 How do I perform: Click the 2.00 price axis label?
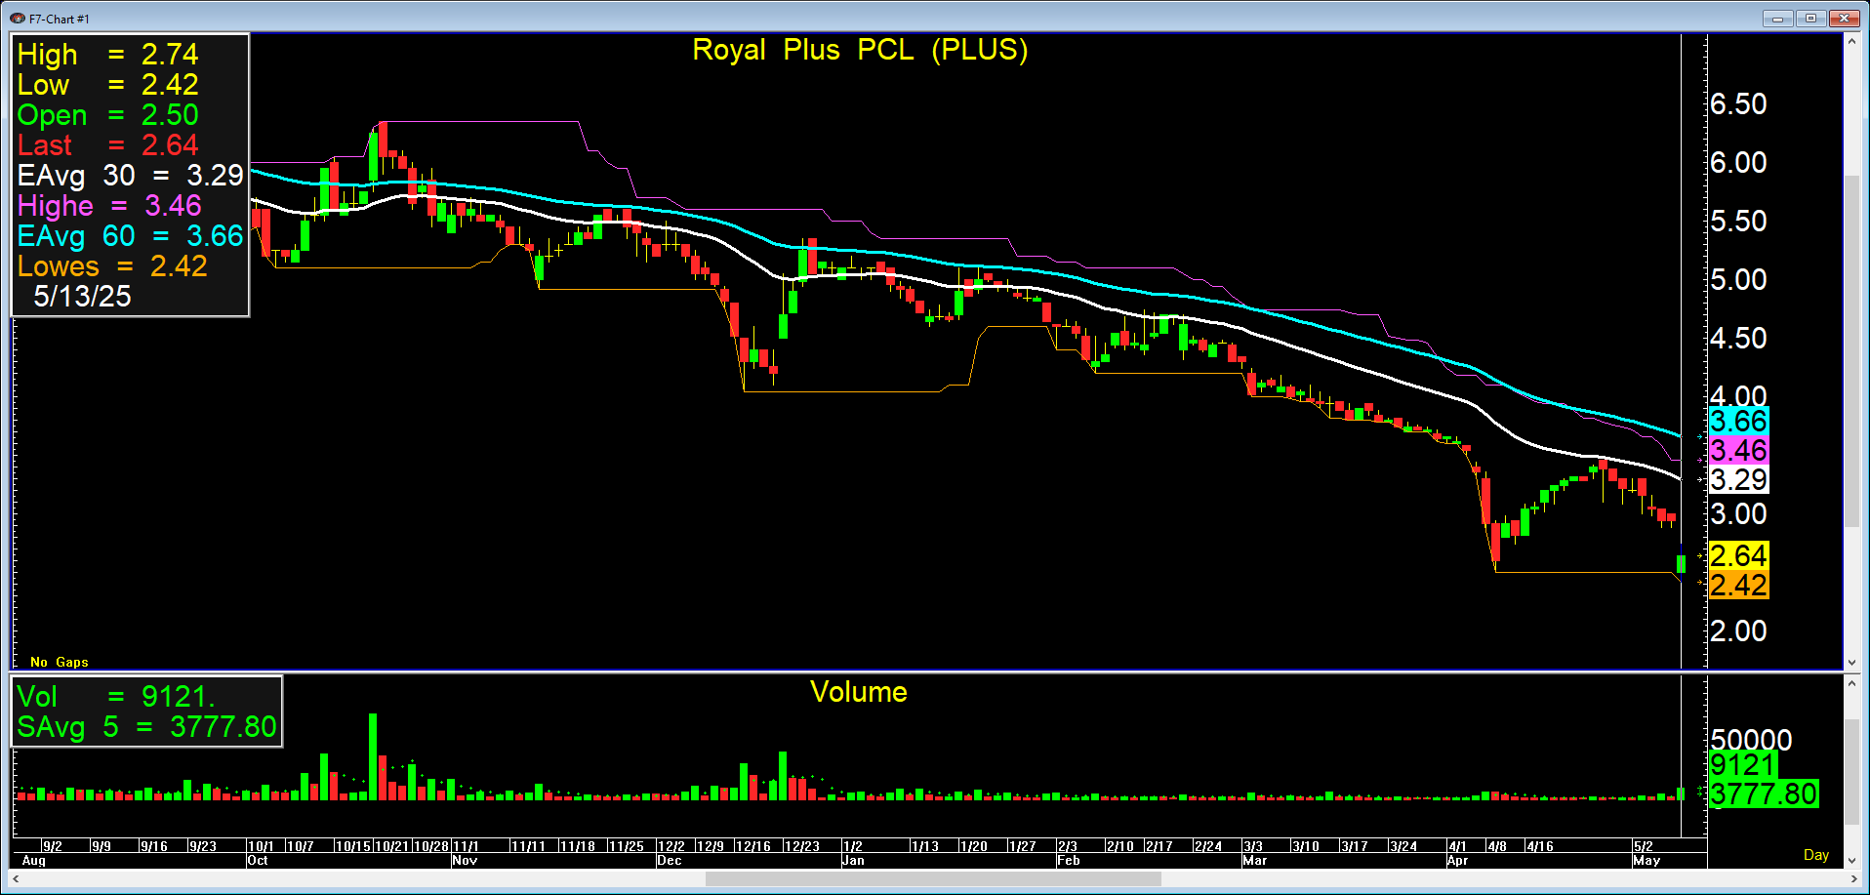pos(1738,631)
